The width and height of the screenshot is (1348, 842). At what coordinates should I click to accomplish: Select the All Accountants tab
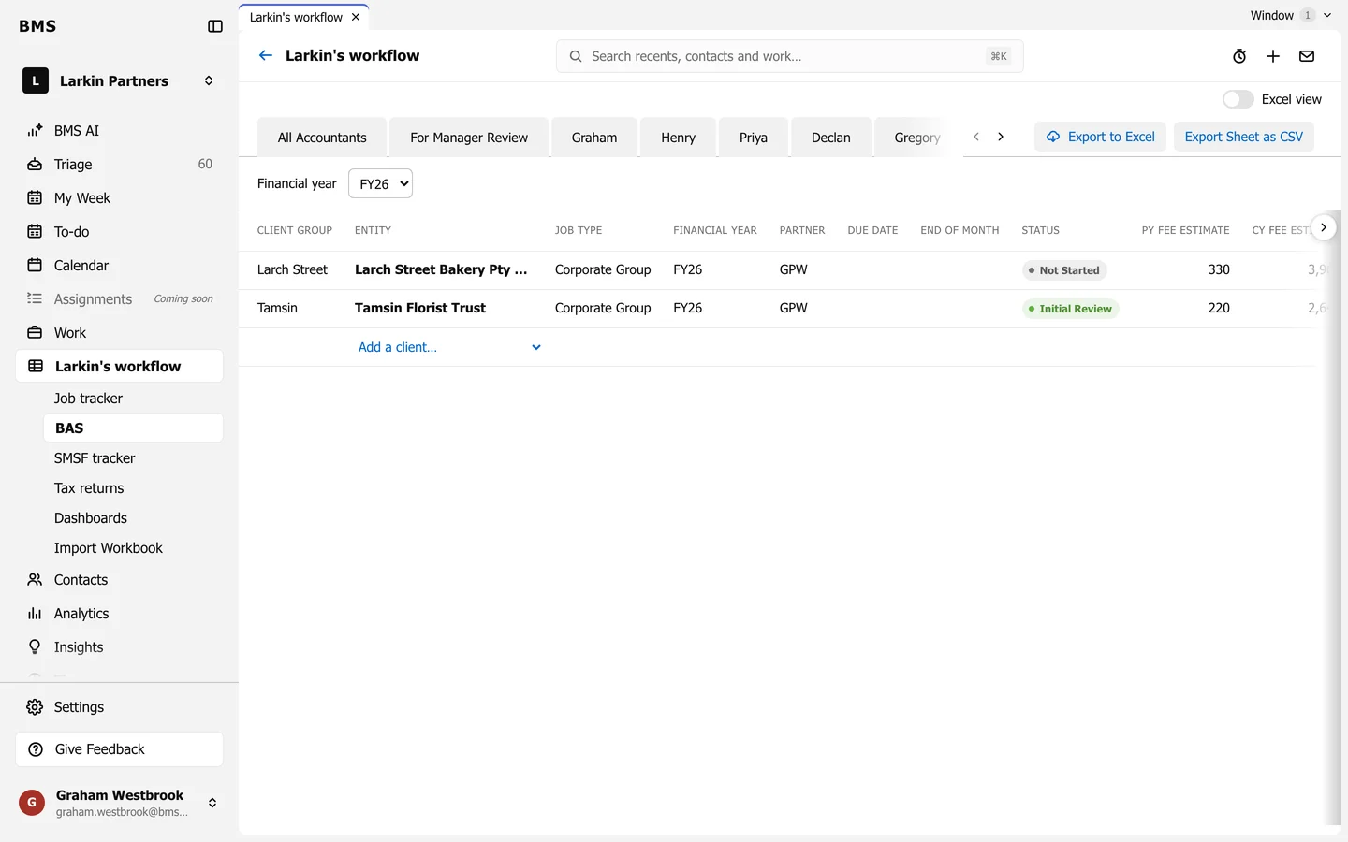click(322, 138)
